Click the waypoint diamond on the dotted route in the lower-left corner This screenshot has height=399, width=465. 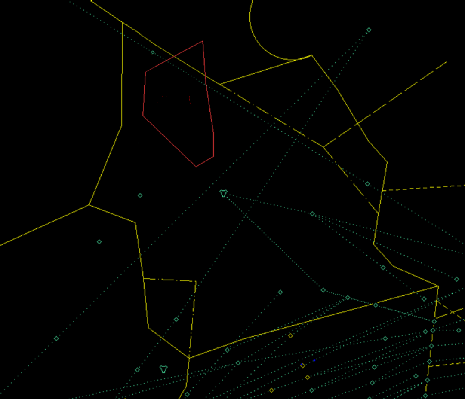tap(56, 338)
